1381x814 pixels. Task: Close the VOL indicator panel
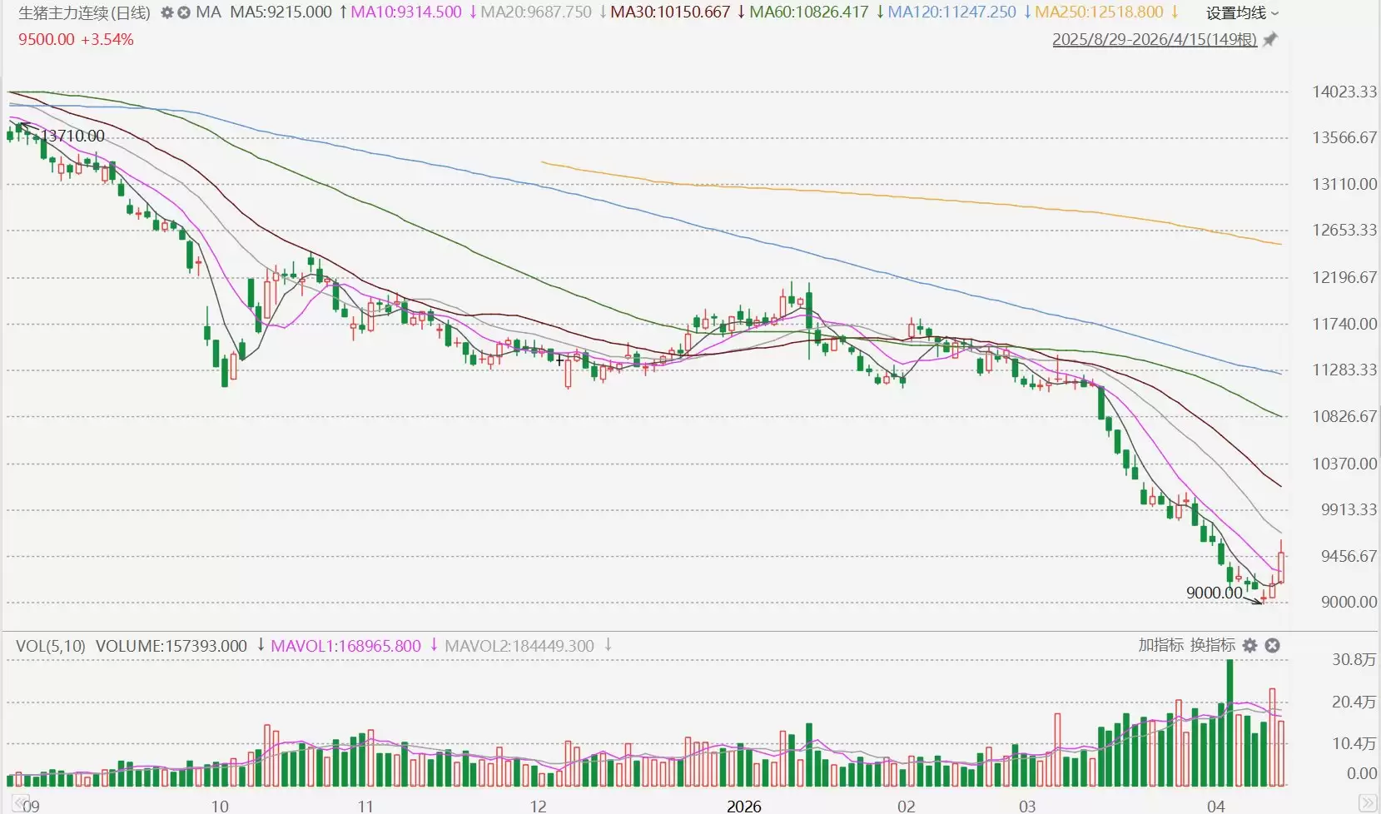coord(1272,645)
